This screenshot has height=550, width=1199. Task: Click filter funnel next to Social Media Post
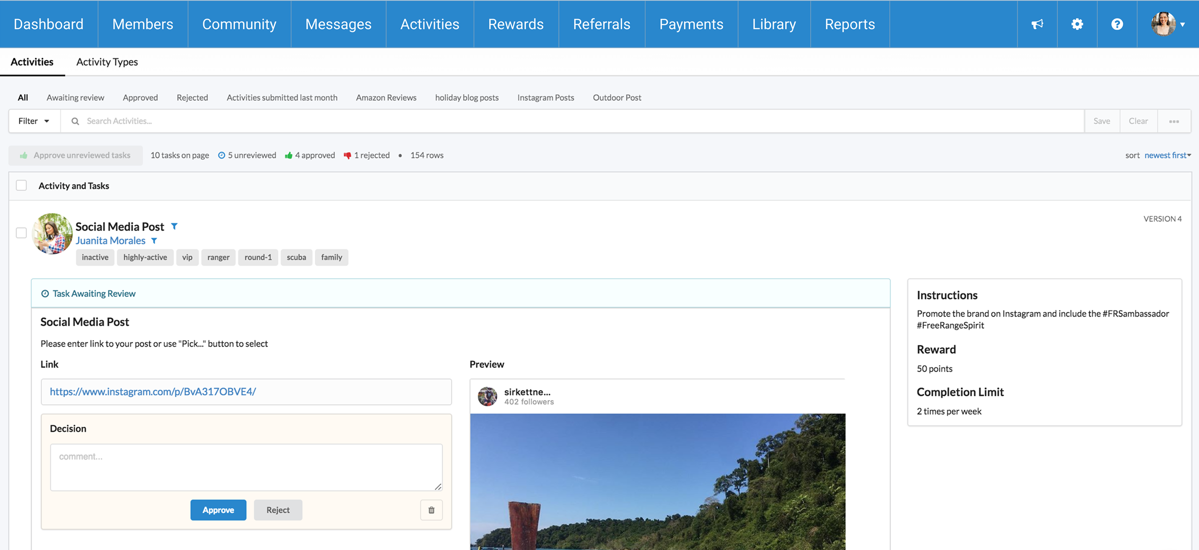tap(174, 227)
